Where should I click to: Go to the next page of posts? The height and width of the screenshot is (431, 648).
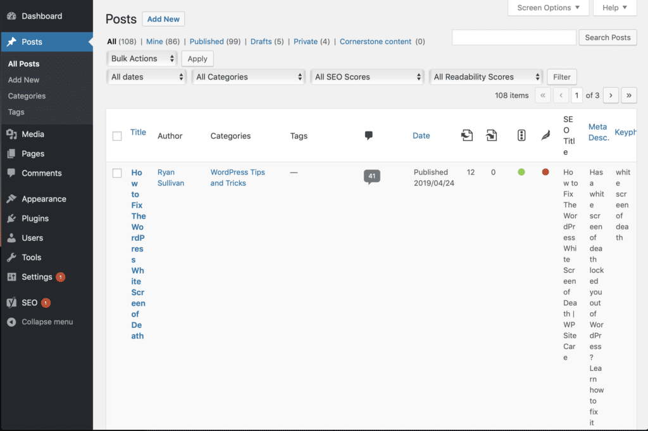tap(611, 95)
